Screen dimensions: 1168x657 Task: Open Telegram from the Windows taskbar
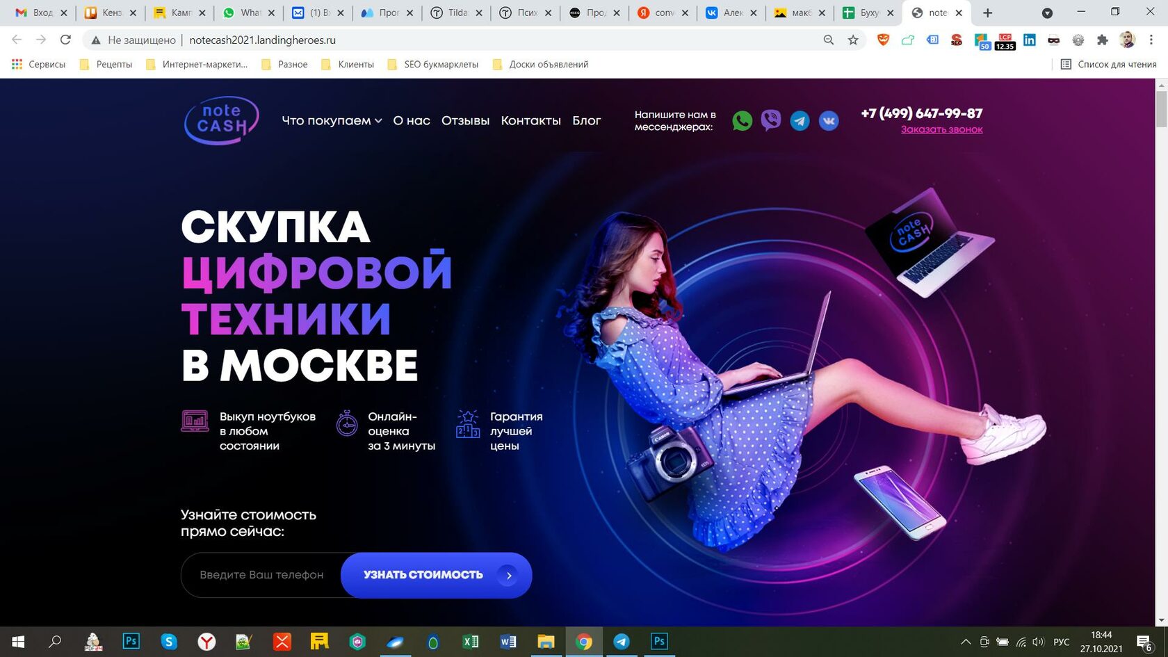(622, 642)
